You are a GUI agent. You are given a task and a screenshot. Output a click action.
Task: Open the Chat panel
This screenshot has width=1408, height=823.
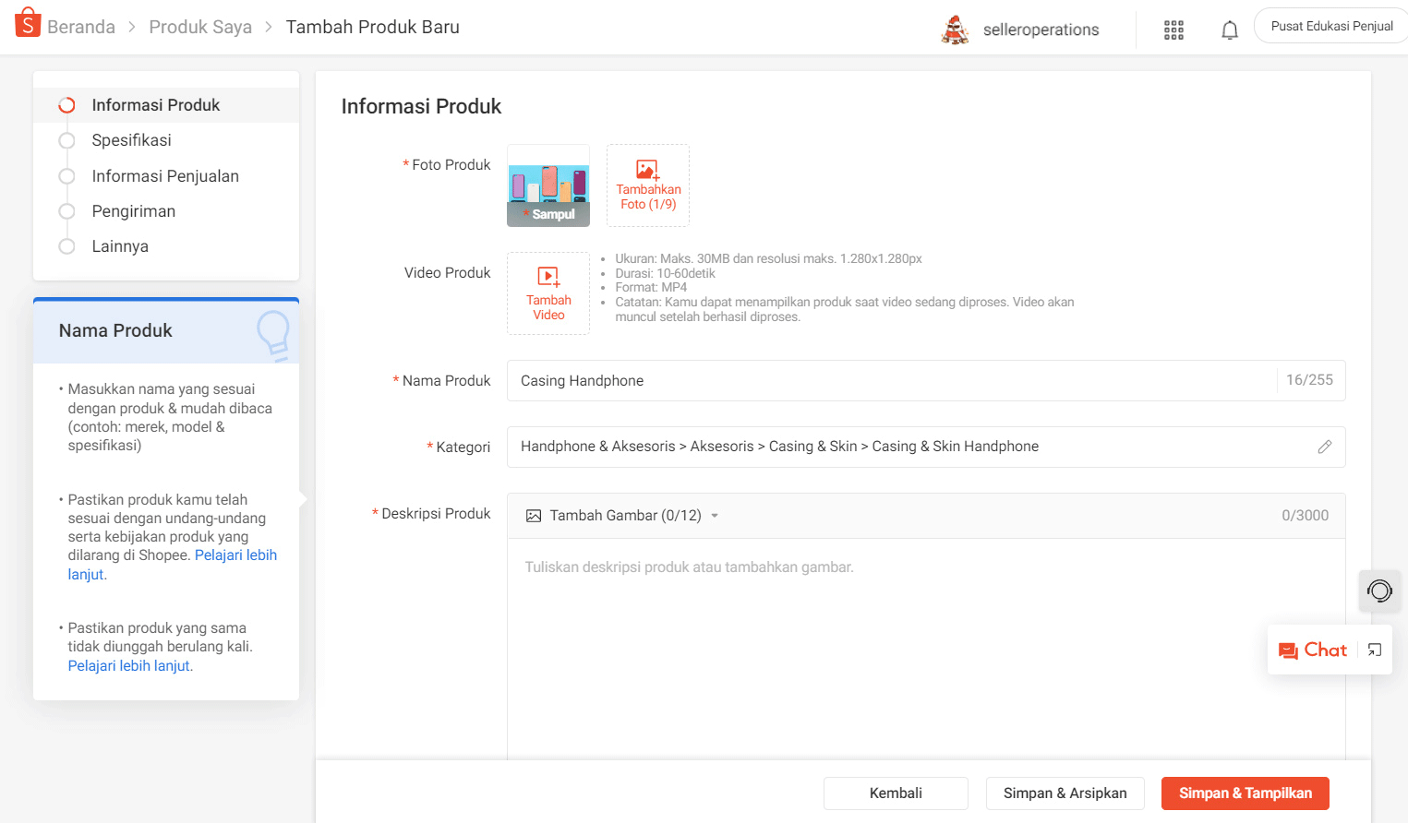click(1316, 650)
